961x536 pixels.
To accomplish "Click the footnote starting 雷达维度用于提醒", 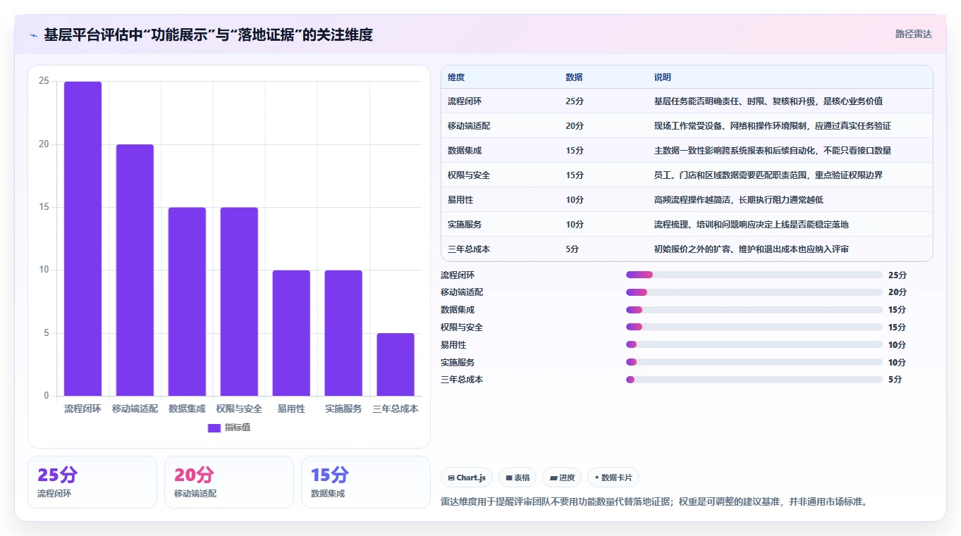I will pos(654,502).
